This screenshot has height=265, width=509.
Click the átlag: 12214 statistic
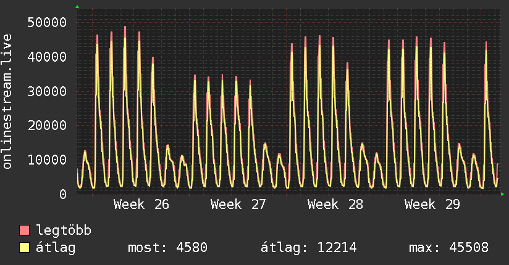(x=309, y=248)
